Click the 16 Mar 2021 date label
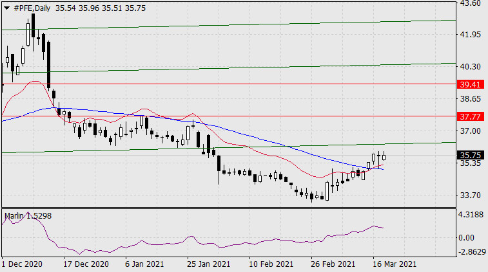This screenshot has width=488, height=272. coord(395,264)
